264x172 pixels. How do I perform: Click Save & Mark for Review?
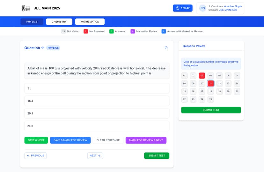(70, 140)
